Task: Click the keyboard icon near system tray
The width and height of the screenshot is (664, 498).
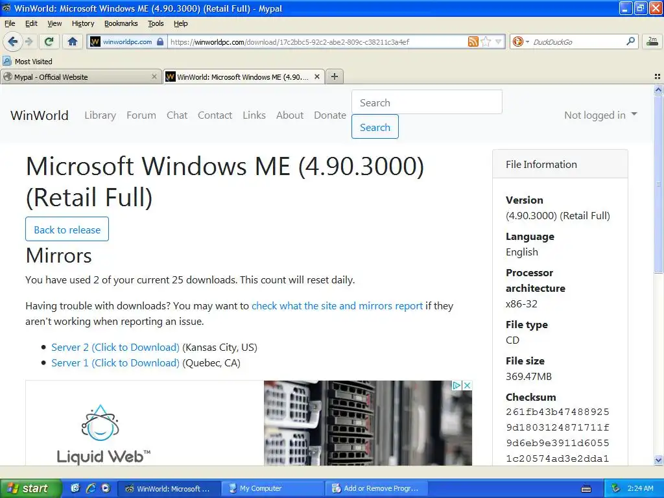Action: point(586,489)
